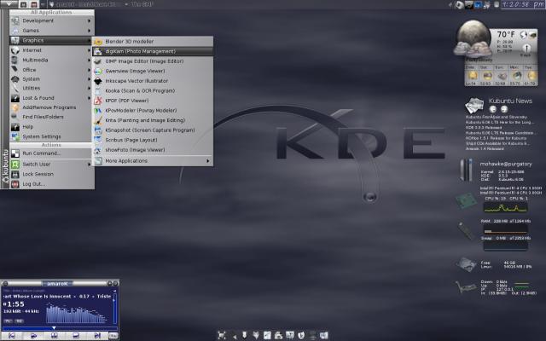Select the Graphics menu category
546x341 pixels.
51,40
